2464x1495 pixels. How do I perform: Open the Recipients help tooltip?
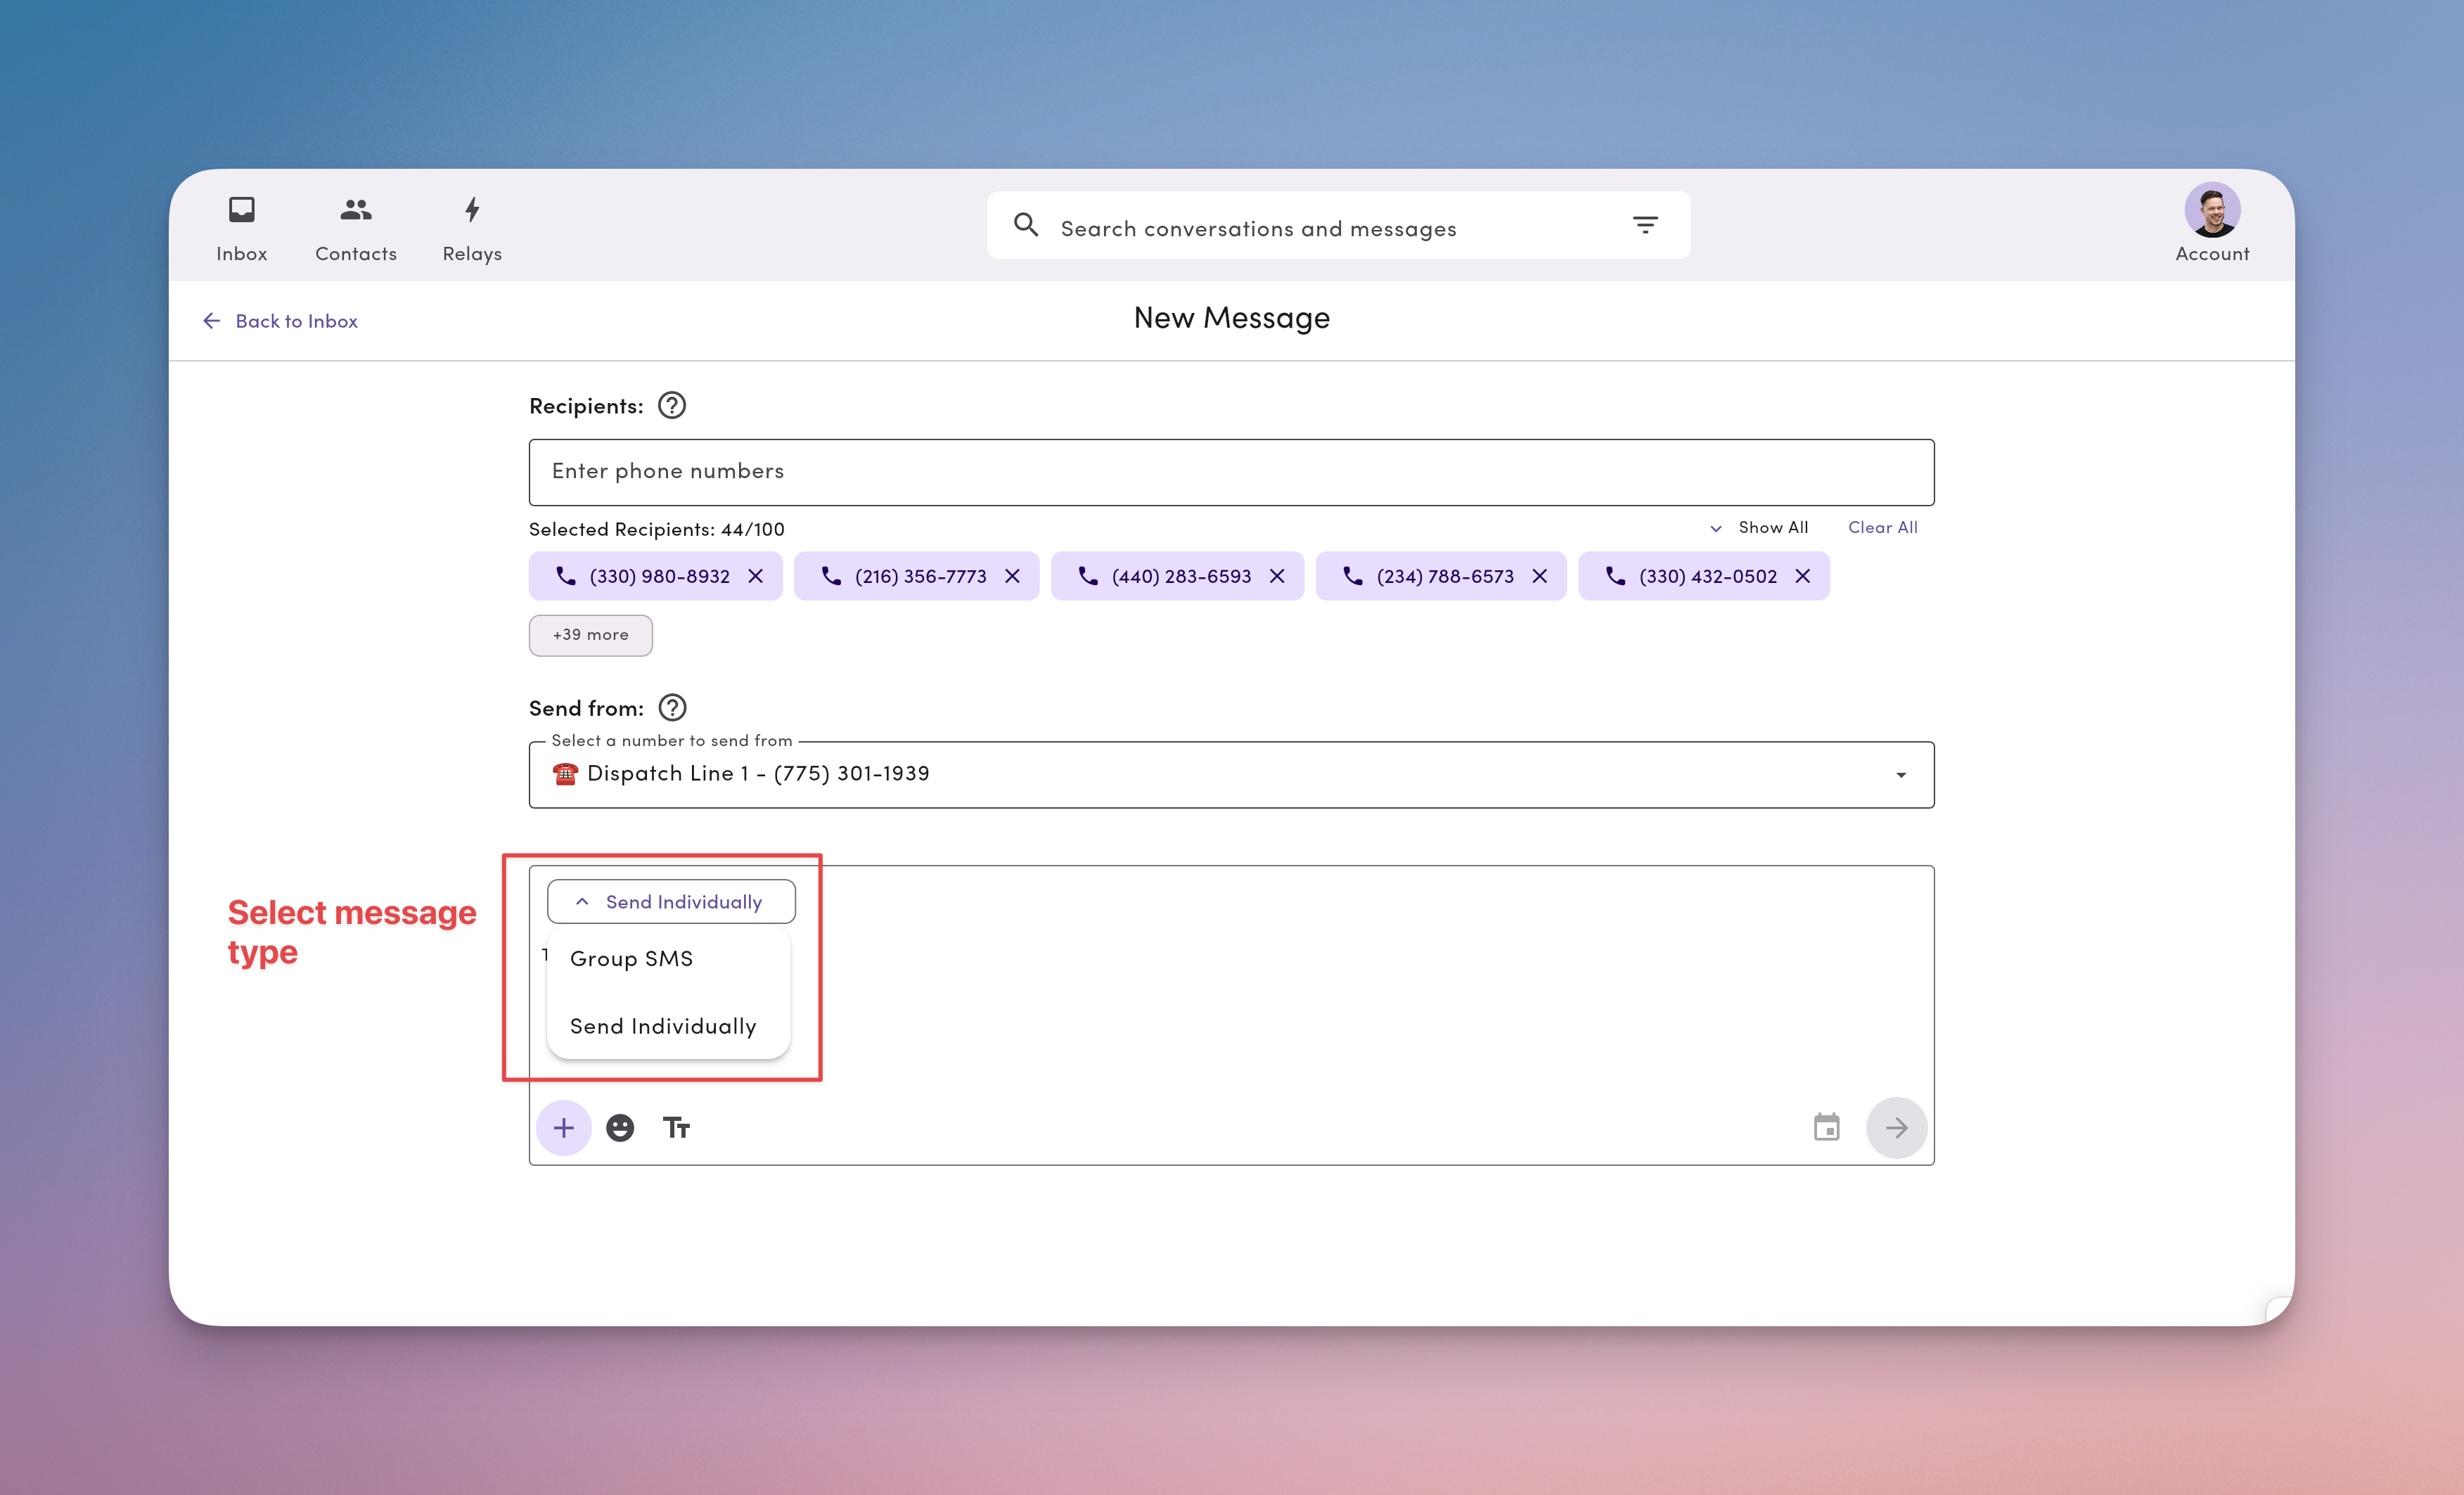pyautogui.click(x=671, y=405)
